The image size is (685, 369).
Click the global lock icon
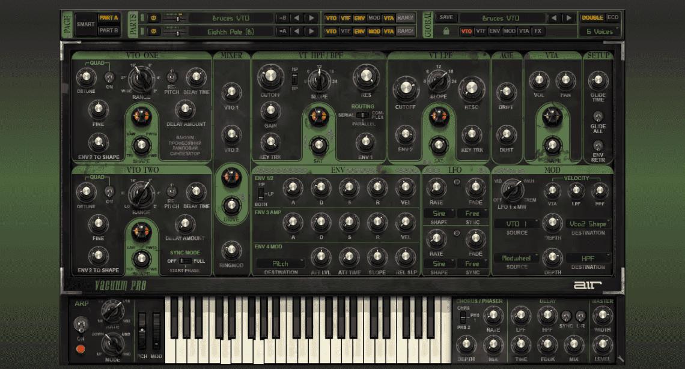[x=446, y=31]
